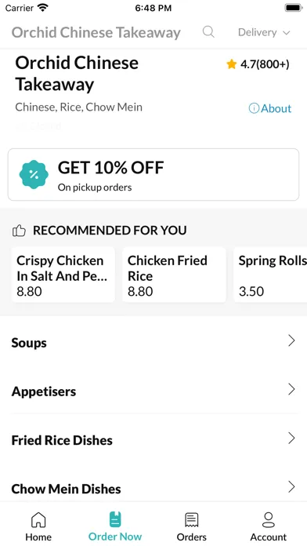This screenshot has width=307, height=546.
Task: Expand the Soups category chevron
Action: point(291,340)
